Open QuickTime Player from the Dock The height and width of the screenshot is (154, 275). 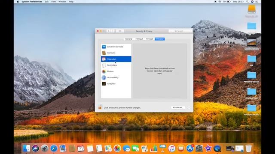point(217,148)
